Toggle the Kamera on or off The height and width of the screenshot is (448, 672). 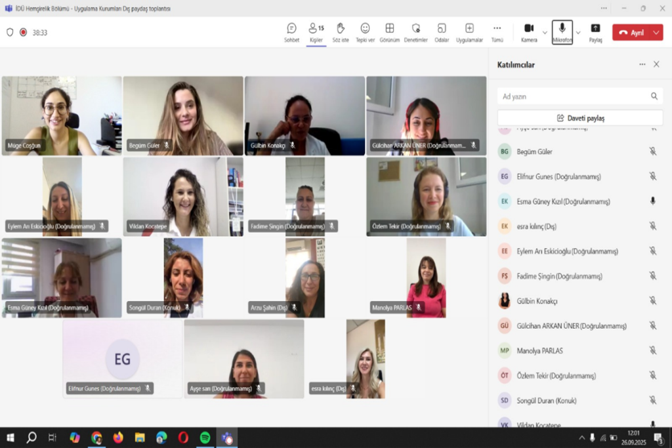[x=529, y=31]
